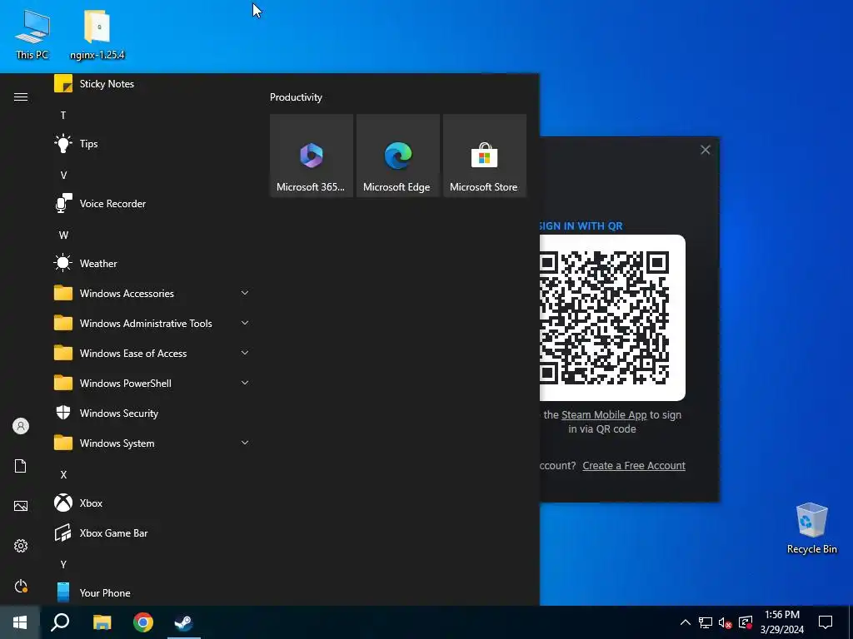Open the user account icon in Start sidebar
The image size is (853, 639).
click(x=21, y=426)
